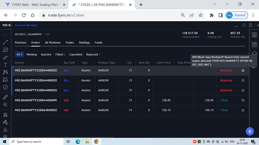Open account options three-dots menu
Screen dimensions: 259x145
48,34
